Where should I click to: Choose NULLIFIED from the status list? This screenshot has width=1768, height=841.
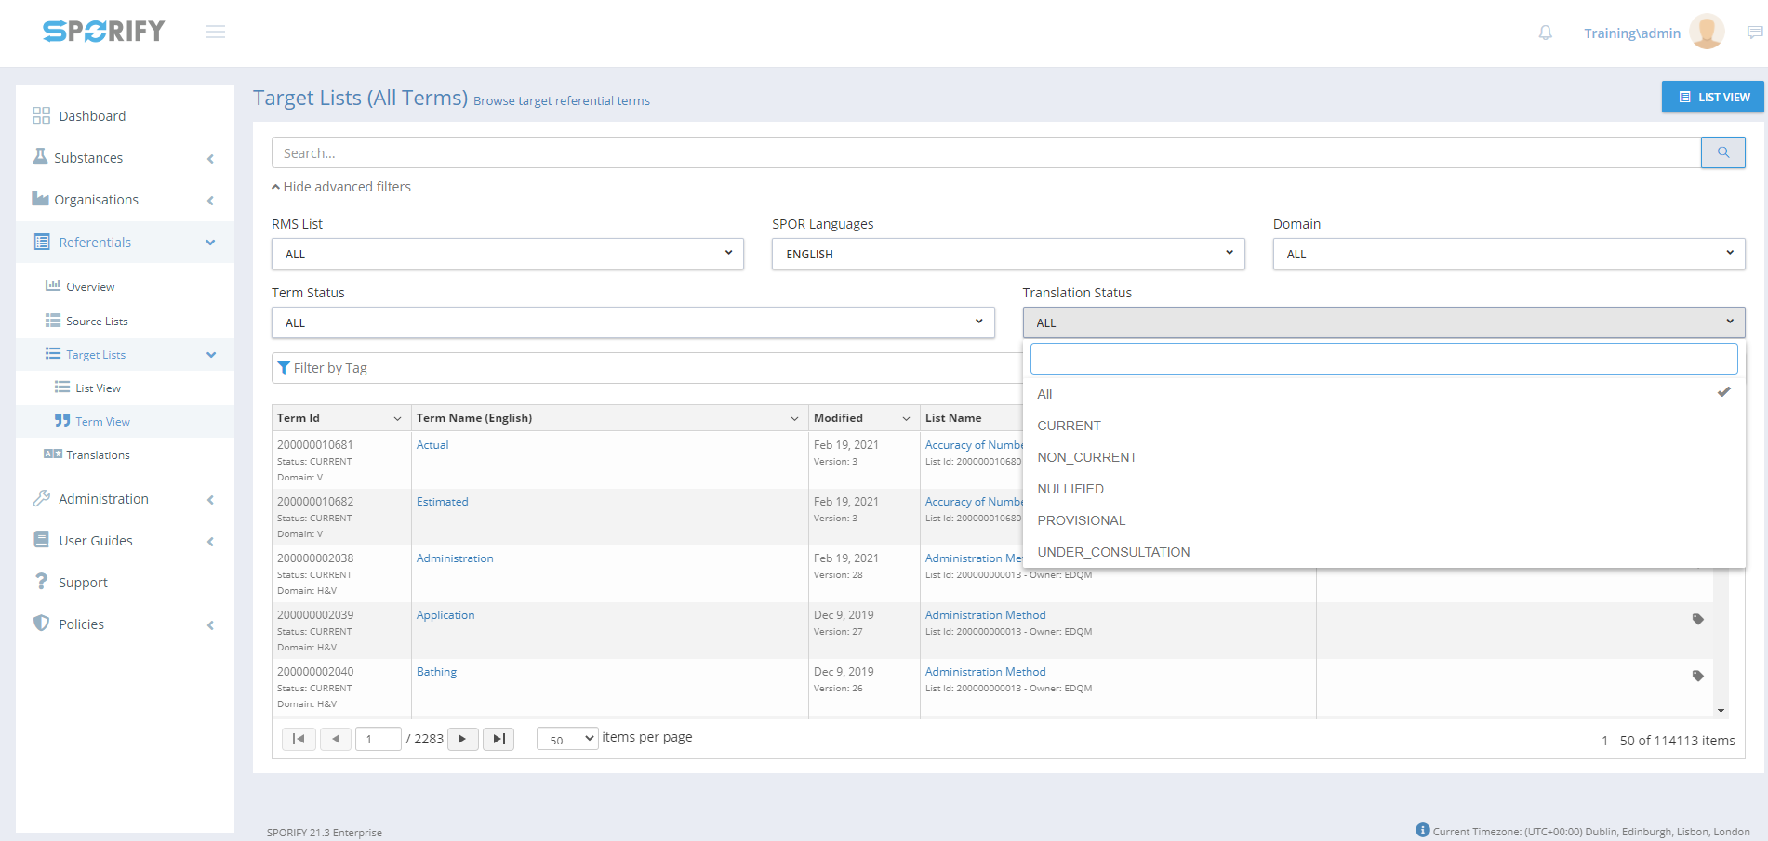[x=1070, y=489]
